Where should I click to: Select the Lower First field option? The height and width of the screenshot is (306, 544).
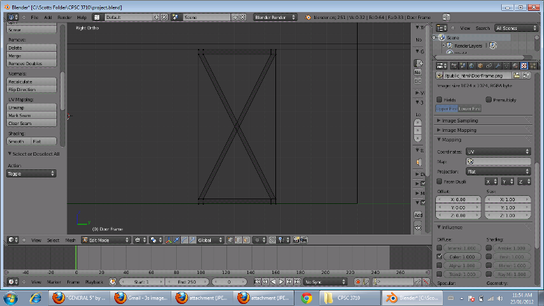pos(469,109)
